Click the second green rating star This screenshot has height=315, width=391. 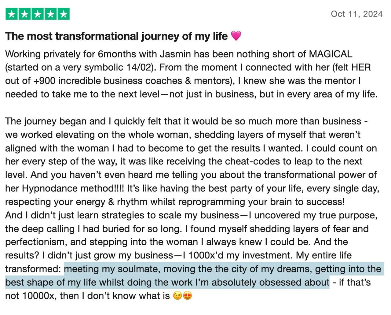click(24, 14)
